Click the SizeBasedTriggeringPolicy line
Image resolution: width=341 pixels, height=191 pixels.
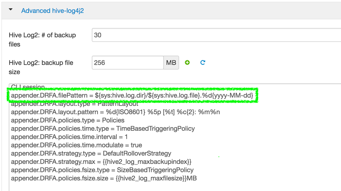pos(102,170)
